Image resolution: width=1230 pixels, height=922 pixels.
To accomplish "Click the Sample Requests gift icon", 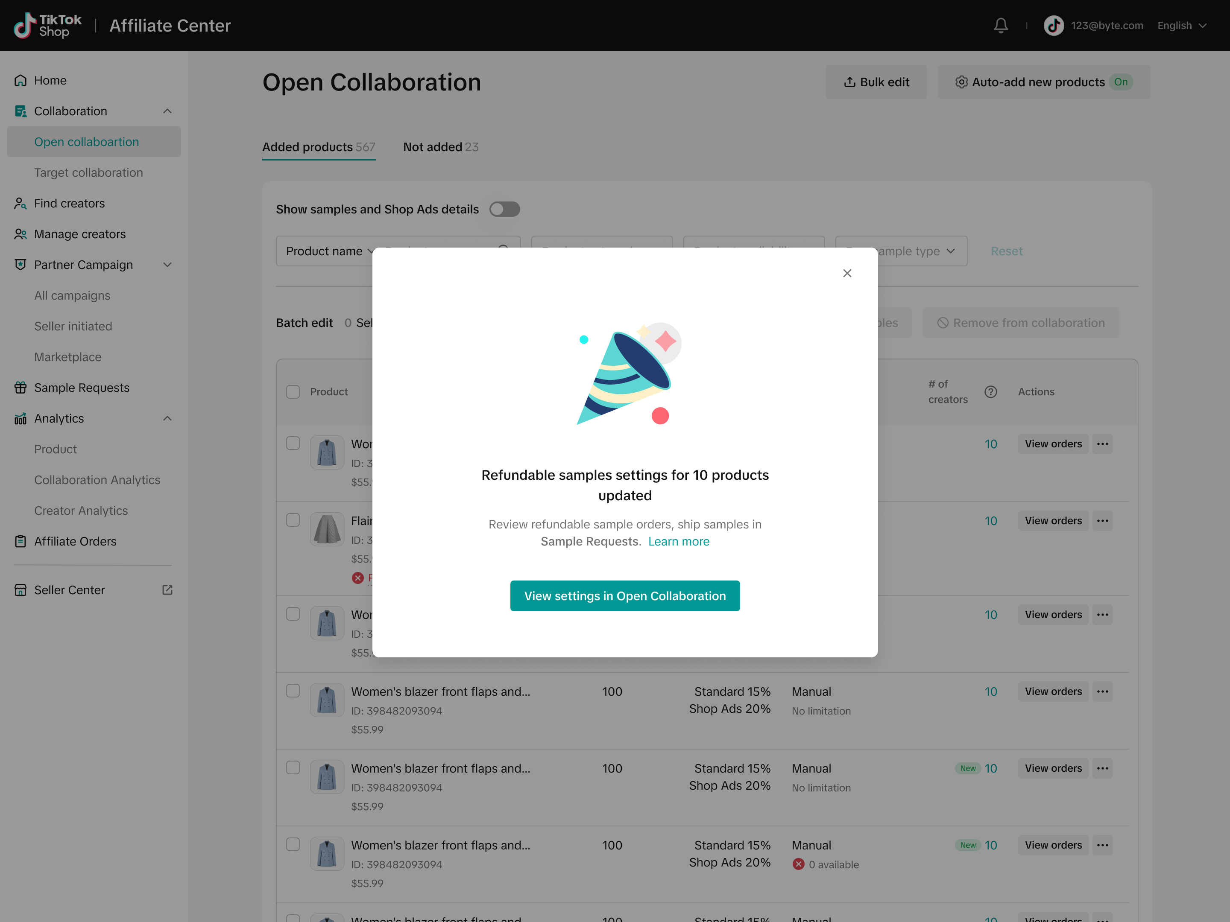I will [x=20, y=387].
